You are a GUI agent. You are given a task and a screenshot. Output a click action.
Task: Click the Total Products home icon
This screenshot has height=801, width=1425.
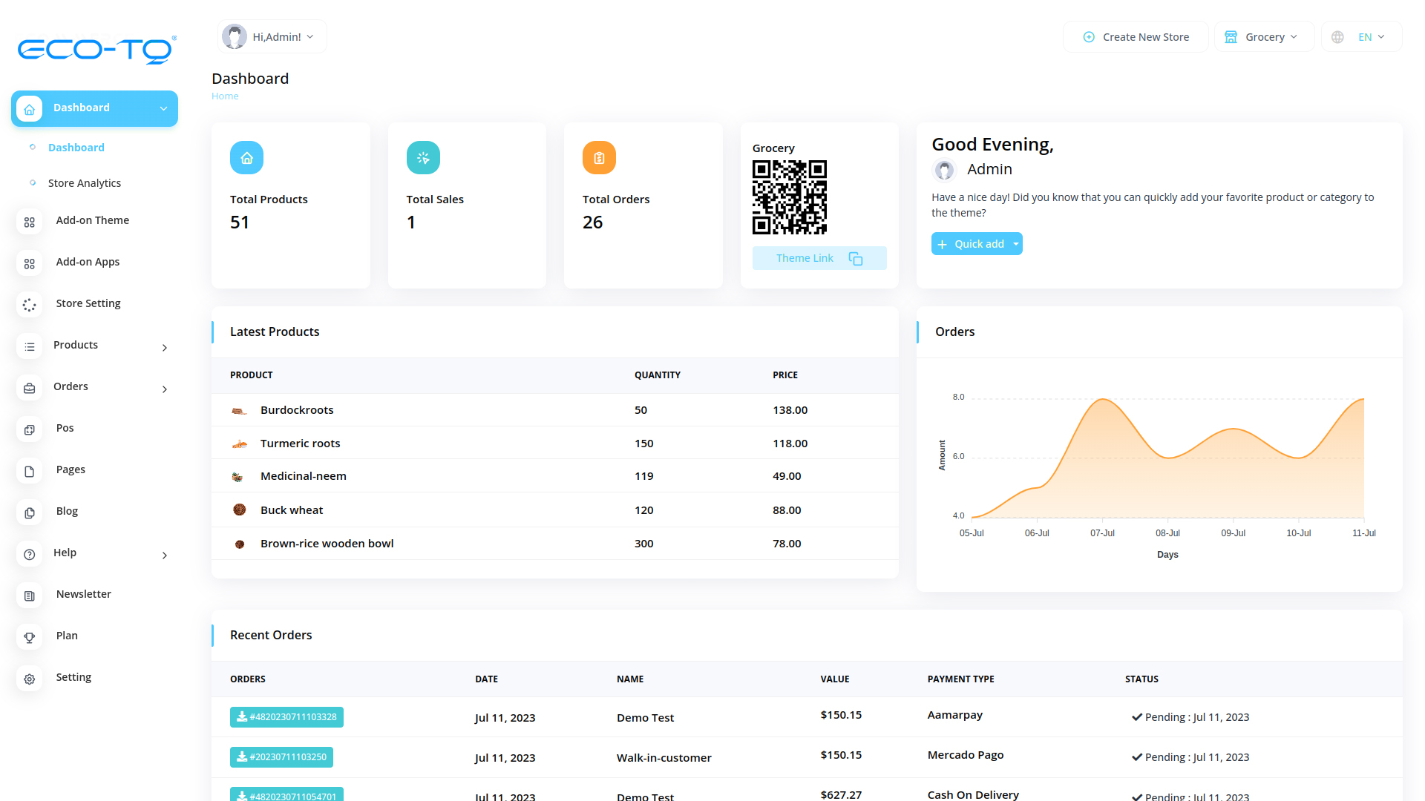click(246, 158)
